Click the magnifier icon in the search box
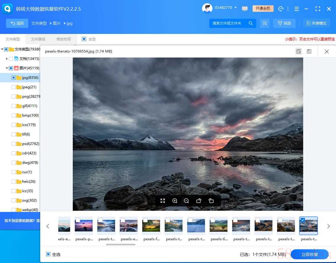Screen dimensions: 336x263 click(x=251, y=23)
